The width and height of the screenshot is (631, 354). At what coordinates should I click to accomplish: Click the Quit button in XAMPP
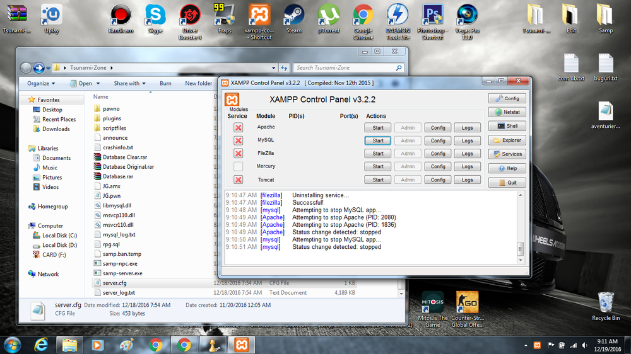pyautogui.click(x=507, y=183)
